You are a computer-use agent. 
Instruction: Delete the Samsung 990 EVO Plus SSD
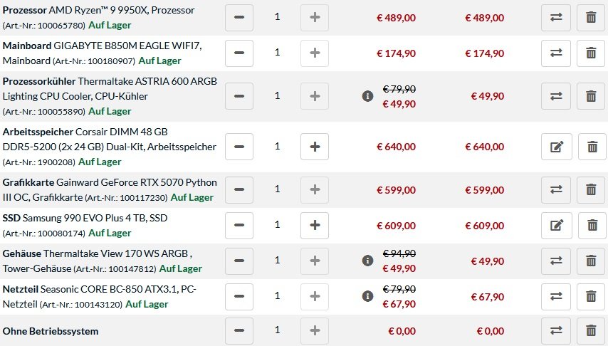coord(592,226)
